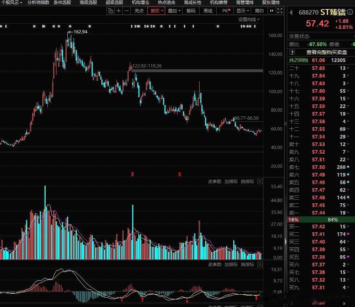This screenshot has width=355, height=307.
Task: Click the PK compare button
Action: click(226, 11)
